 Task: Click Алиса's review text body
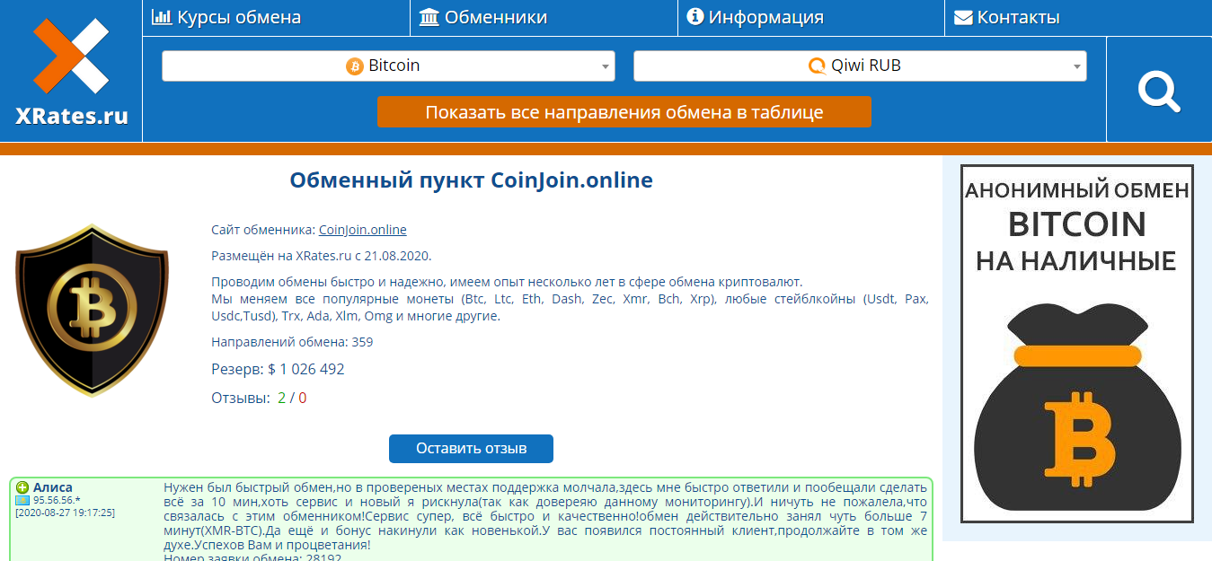[545, 521]
